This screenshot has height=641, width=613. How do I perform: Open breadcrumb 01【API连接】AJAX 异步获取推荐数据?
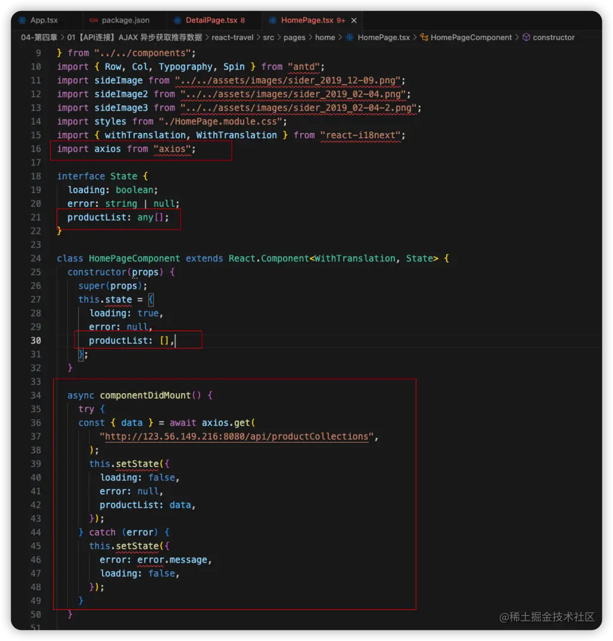(135, 37)
